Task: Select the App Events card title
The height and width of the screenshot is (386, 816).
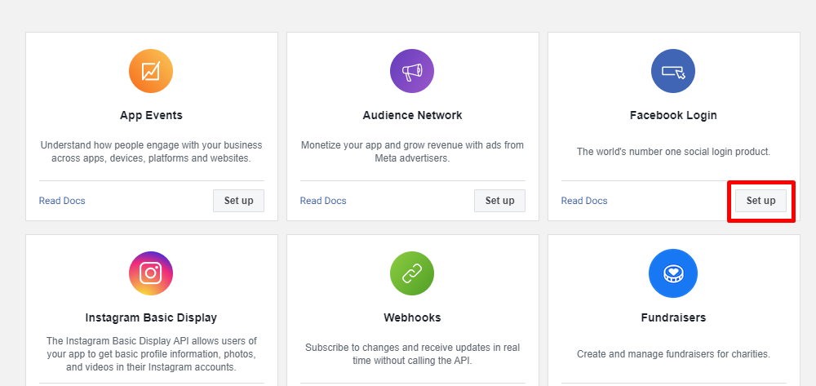Action: pos(151,115)
